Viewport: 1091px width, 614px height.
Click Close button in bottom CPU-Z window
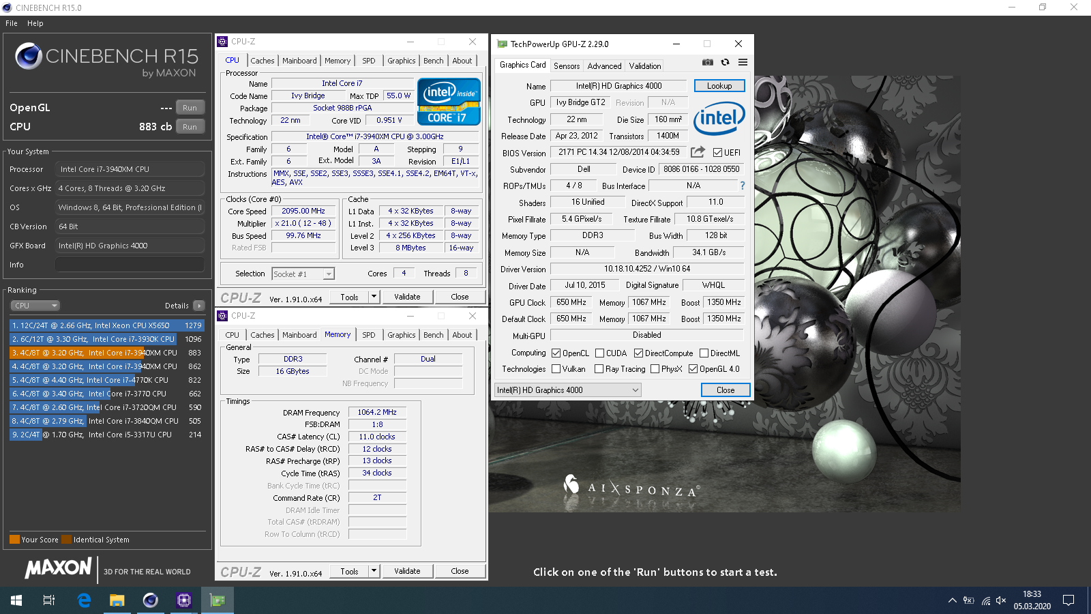click(x=460, y=571)
